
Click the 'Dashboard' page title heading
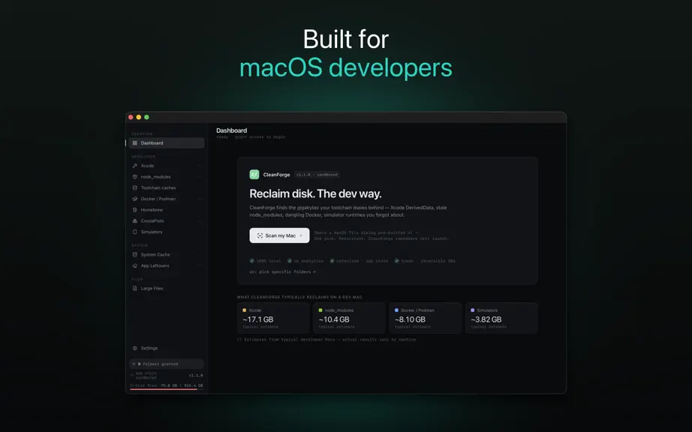point(232,130)
